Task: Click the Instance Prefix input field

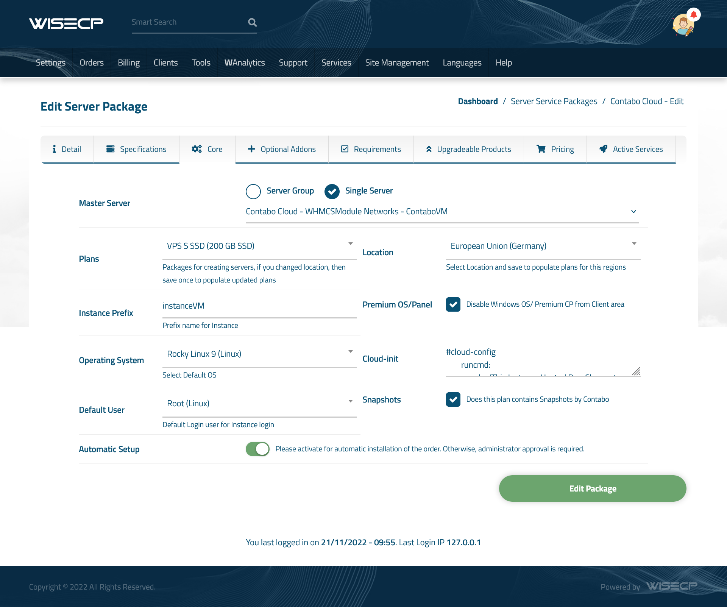Action: [x=260, y=306]
